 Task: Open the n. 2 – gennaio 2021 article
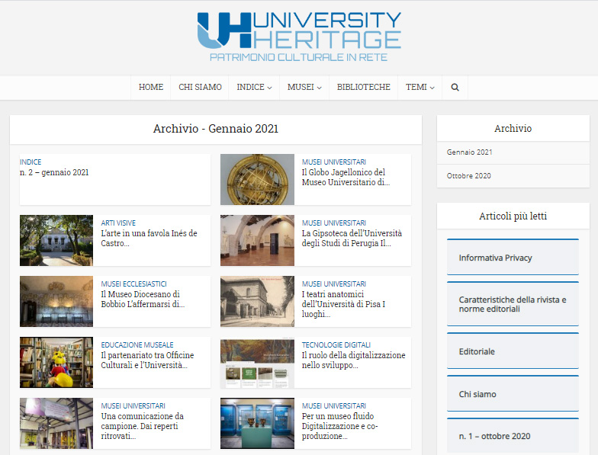(x=54, y=172)
